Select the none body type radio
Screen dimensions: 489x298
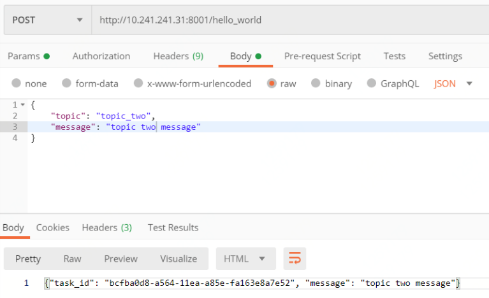16,83
